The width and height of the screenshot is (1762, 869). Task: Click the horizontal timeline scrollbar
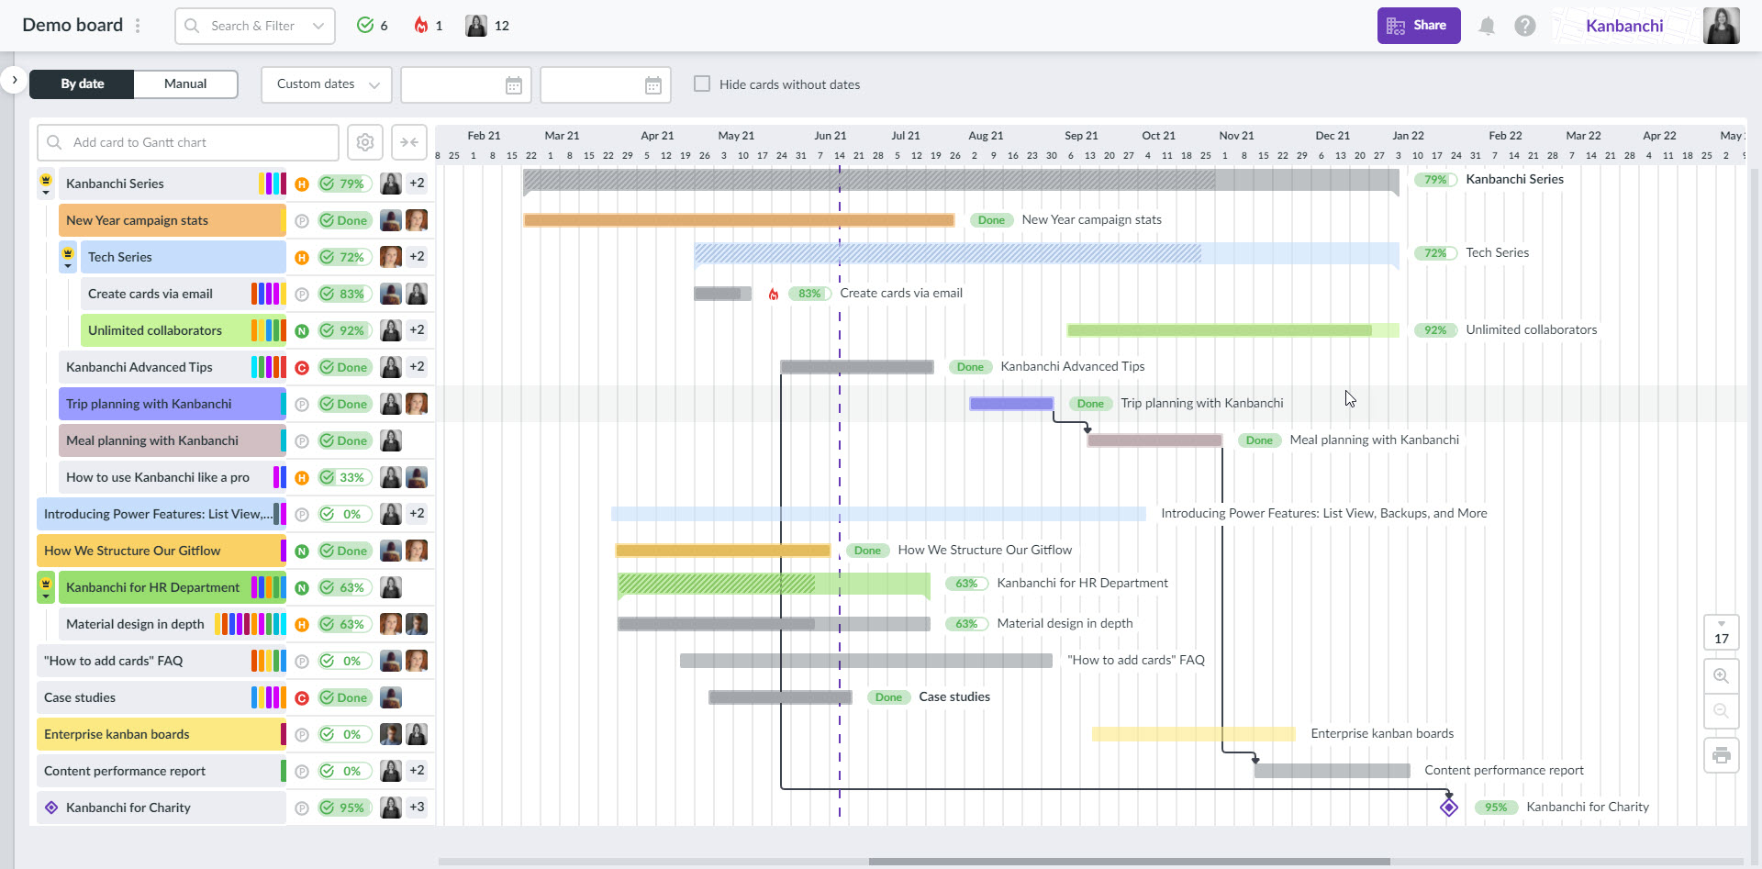click(x=1129, y=862)
